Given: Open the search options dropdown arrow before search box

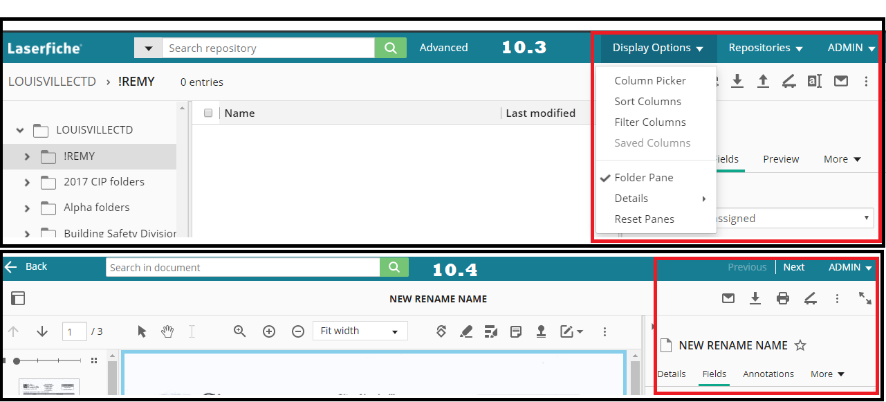Looking at the screenshot, I should pos(148,48).
